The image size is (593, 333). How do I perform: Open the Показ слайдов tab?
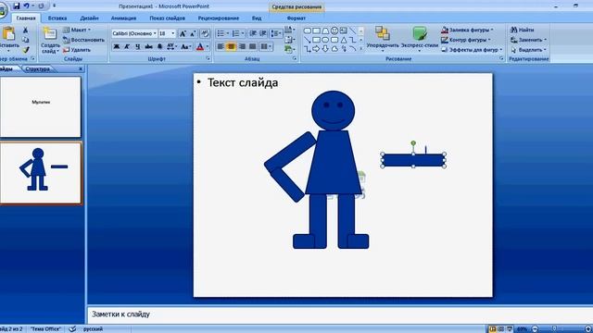pyautogui.click(x=167, y=18)
